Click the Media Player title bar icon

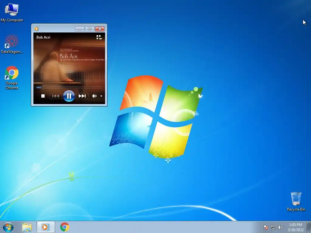(x=36, y=29)
